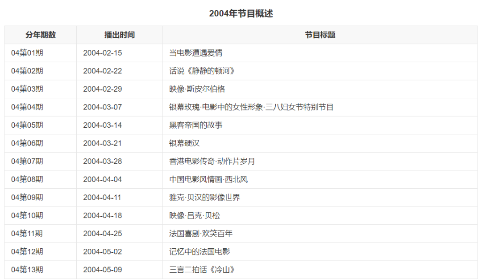Select the date 2004-02-15
The image size is (482, 279).
(x=102, y=53)
